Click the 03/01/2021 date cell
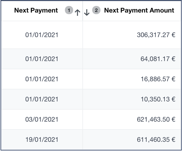 click(42, 119)
